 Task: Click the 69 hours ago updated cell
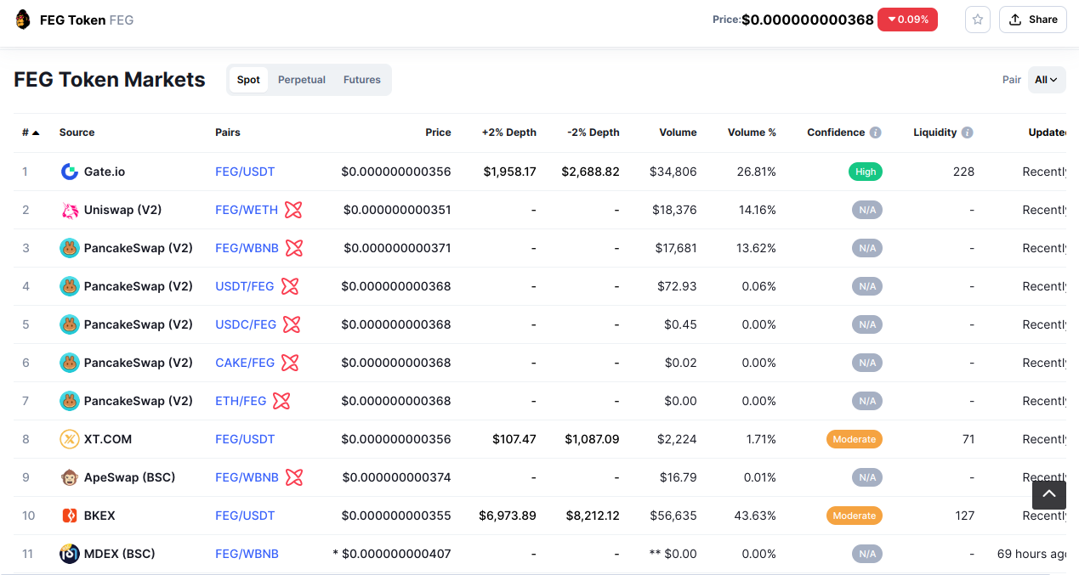click(1031, 554)
